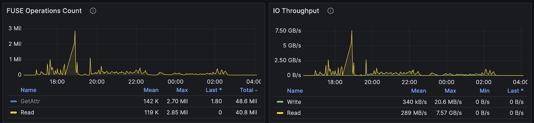This screenshot has height=123, width=534.
Task: Open color picker for IO Read yellow swatch
Action: coord(280,113)
